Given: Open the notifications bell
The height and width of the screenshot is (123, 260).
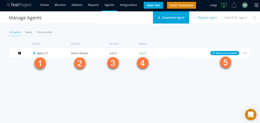Looking at the screenshot, I should 234,5.
